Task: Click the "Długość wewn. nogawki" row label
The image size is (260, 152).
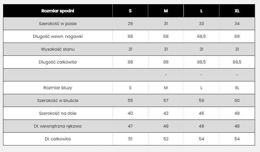Action: click(58, 37)
